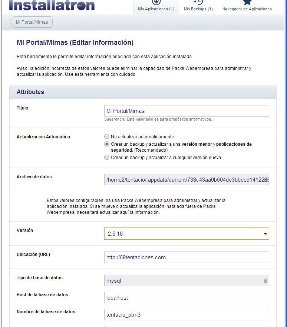Click the Mis Aplicaciones download icon

point(156,2)
